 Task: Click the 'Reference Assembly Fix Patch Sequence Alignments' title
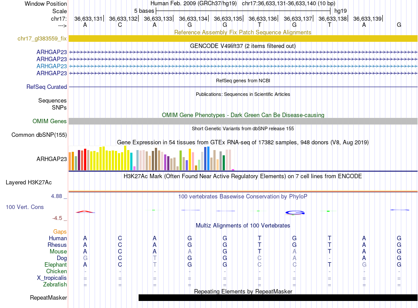coord(243,32)
